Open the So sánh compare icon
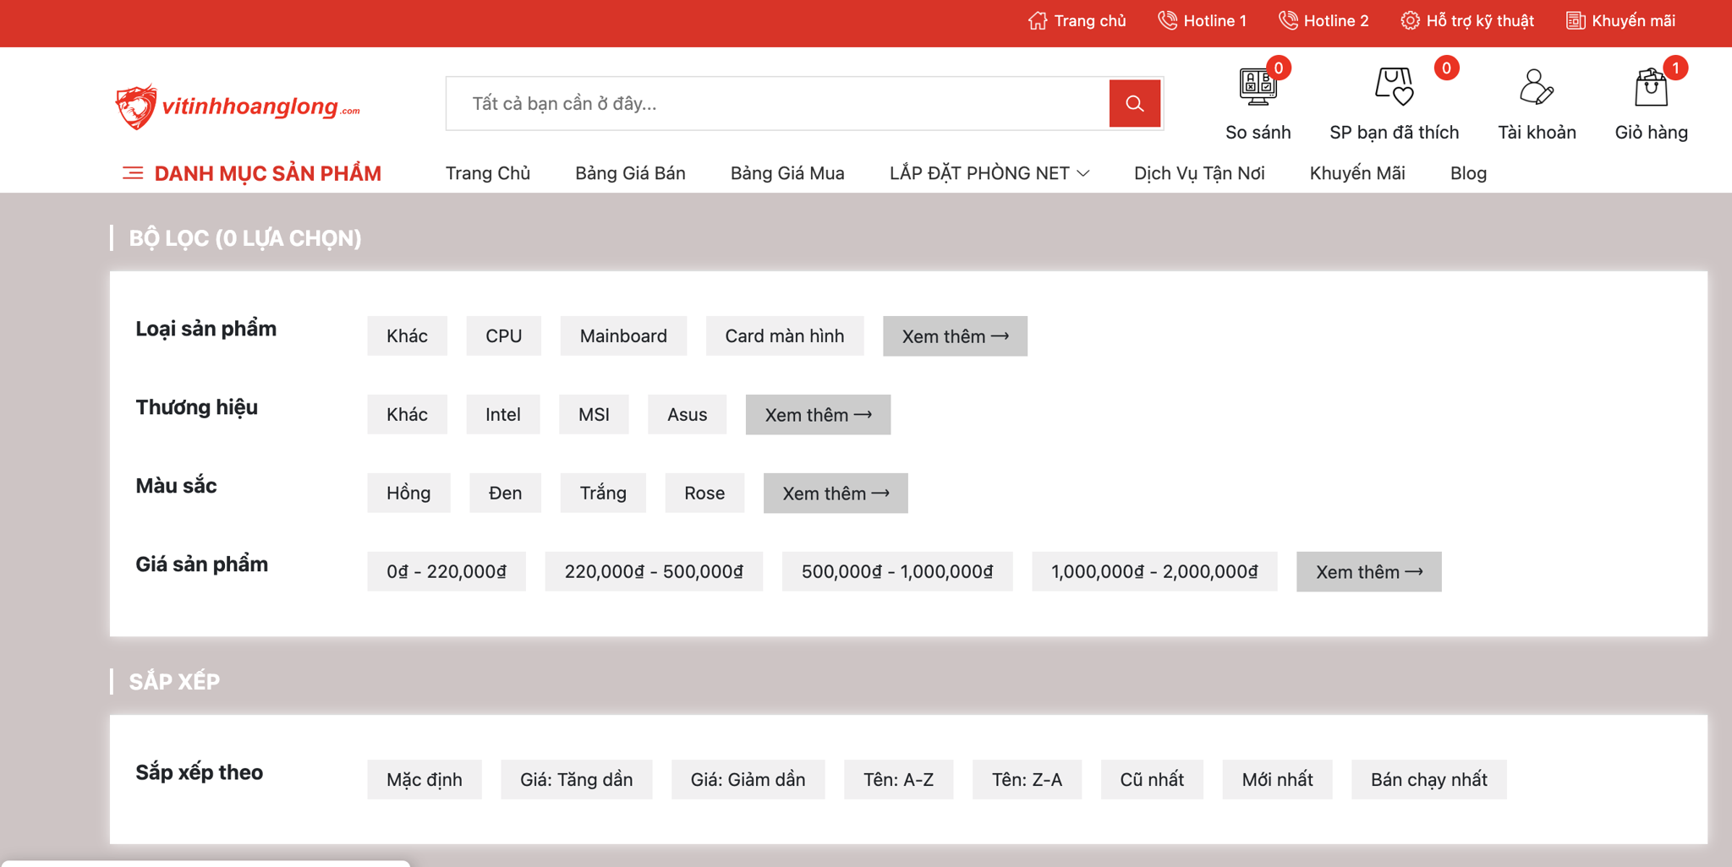 (x=1257, y=87)
